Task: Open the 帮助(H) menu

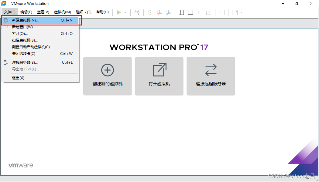Action: coord(103,12)
